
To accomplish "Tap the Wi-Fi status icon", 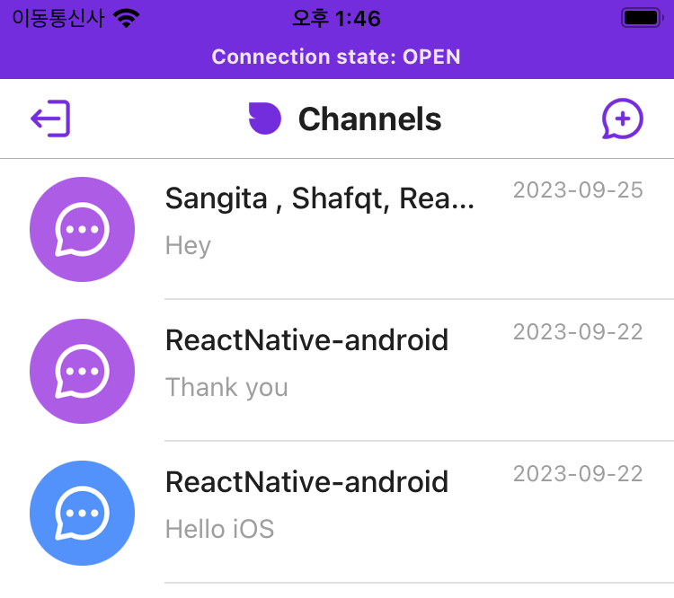I will coord(126,19).
